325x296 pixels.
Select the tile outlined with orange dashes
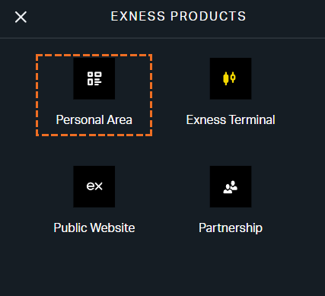pyautogui.click(x=94, y=95)
